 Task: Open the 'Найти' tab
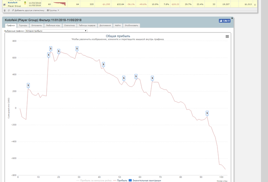tap(118, 26)
